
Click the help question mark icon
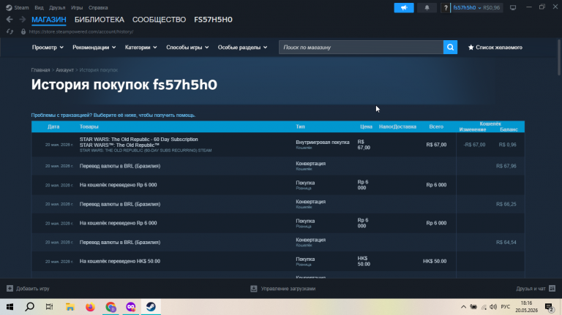click(446, 7)
